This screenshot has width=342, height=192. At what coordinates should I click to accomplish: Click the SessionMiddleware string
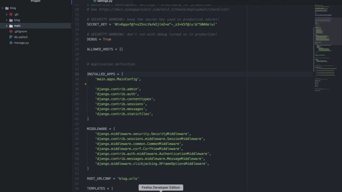pyautogui.click(x=149, y=139)
